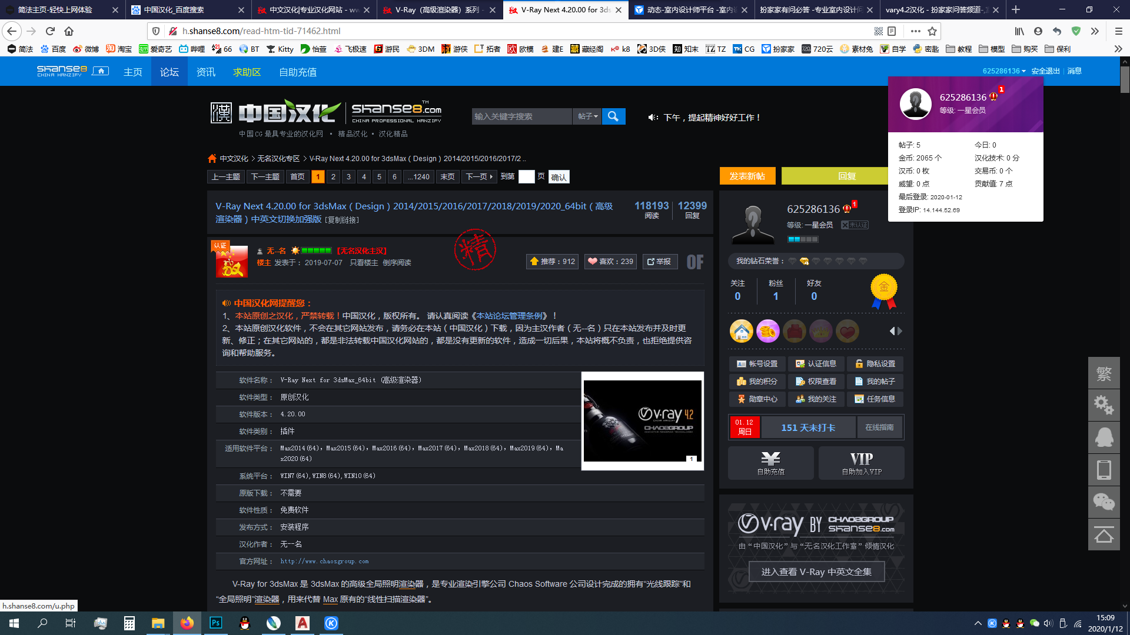Open the 求助区 navigation tab
1130x635 pixels.
(x=247, y=72)
